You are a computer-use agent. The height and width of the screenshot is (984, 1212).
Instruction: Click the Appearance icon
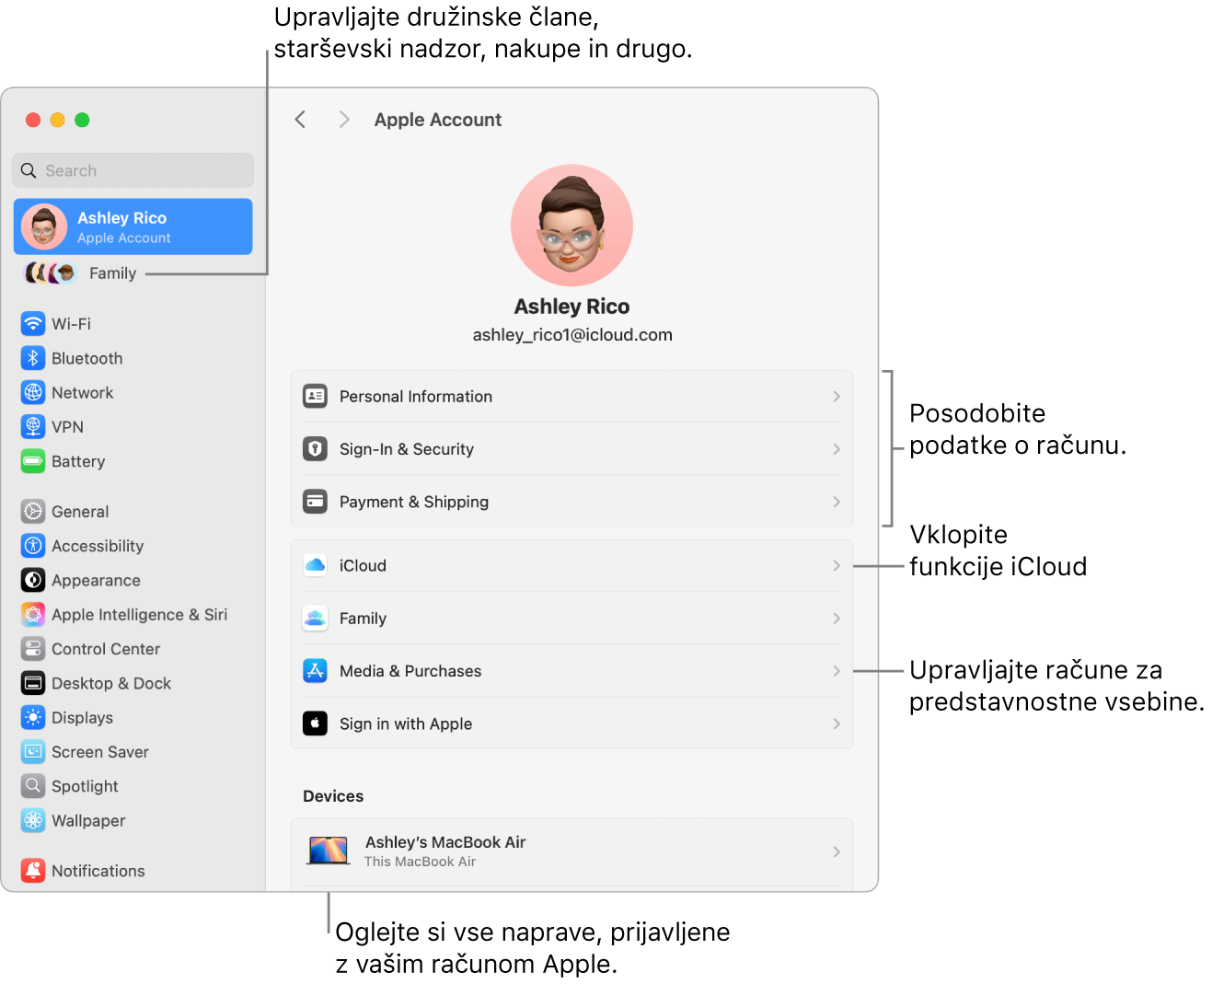click(33, 580)
